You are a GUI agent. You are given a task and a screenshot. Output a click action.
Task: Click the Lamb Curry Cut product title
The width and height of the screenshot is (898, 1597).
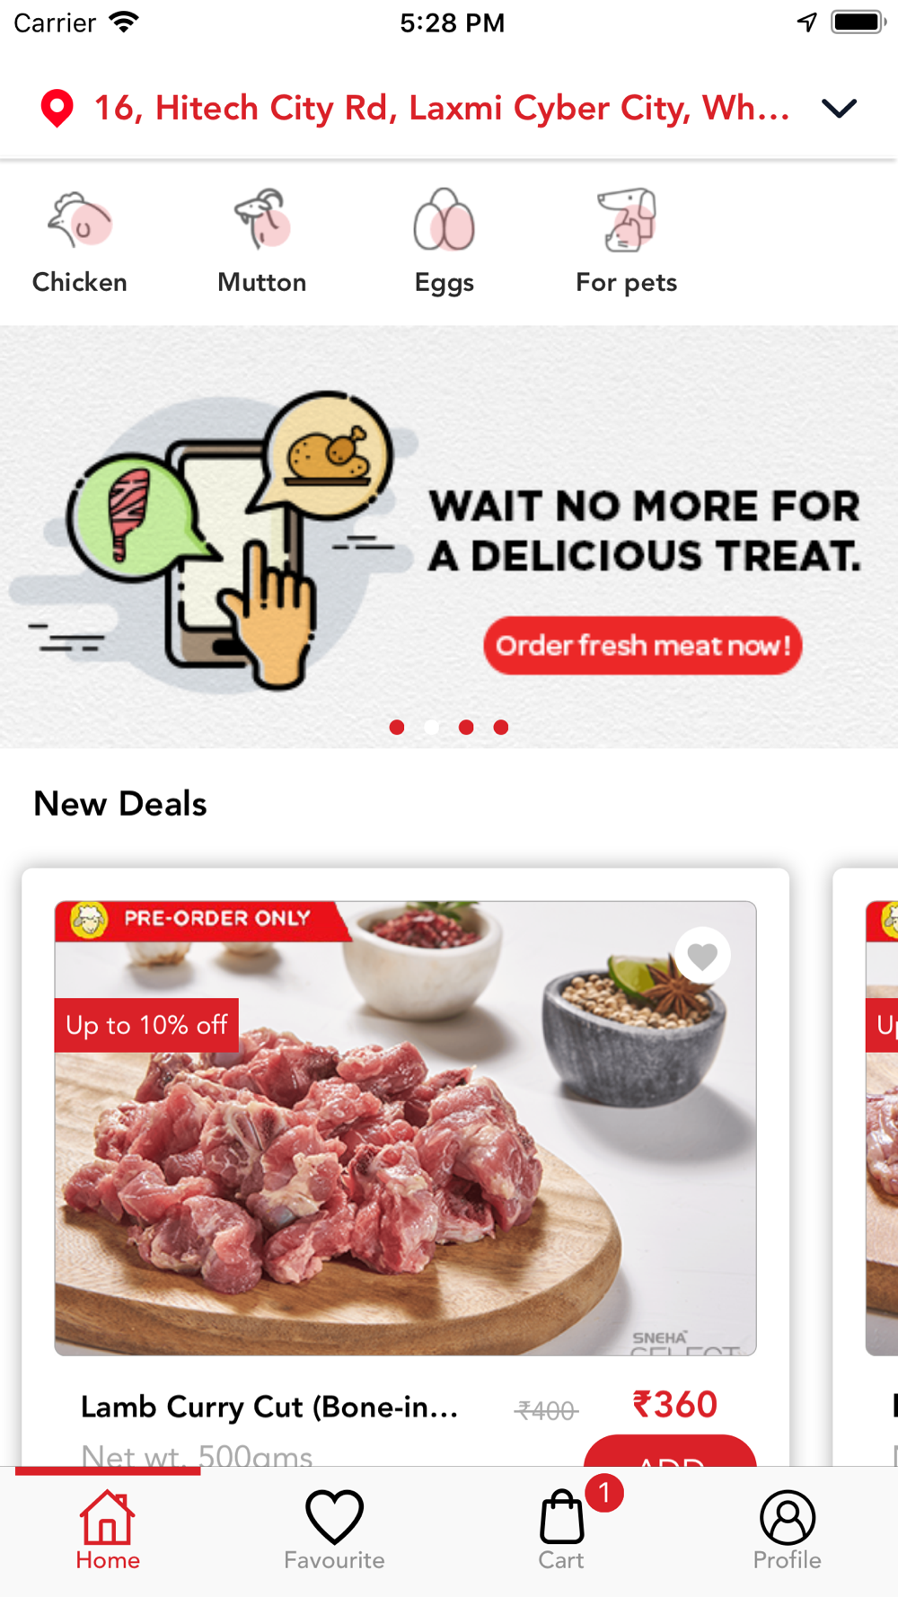click(x=269, y=1407)
